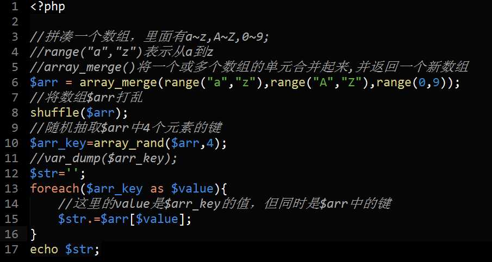This screenshot has width=492, height=262.
Task: Click line number 6 in the gutter
Action: tap(15, 83)
